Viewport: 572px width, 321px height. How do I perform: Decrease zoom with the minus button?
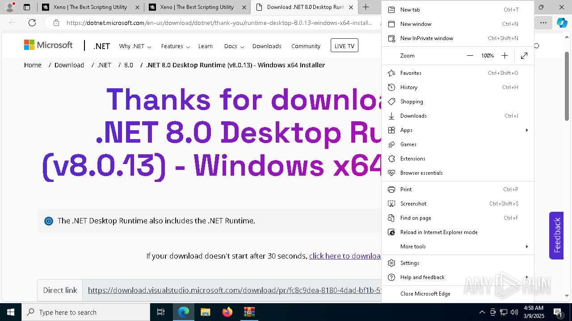pos(470,56)
